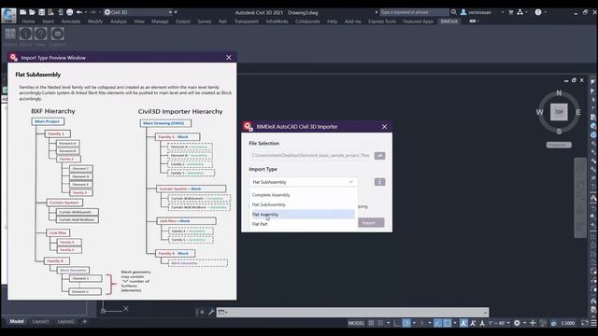This screenshot has width=598, height=336.
Task: Click the magnifier search icon in title bar
Action: coord(454,12)
